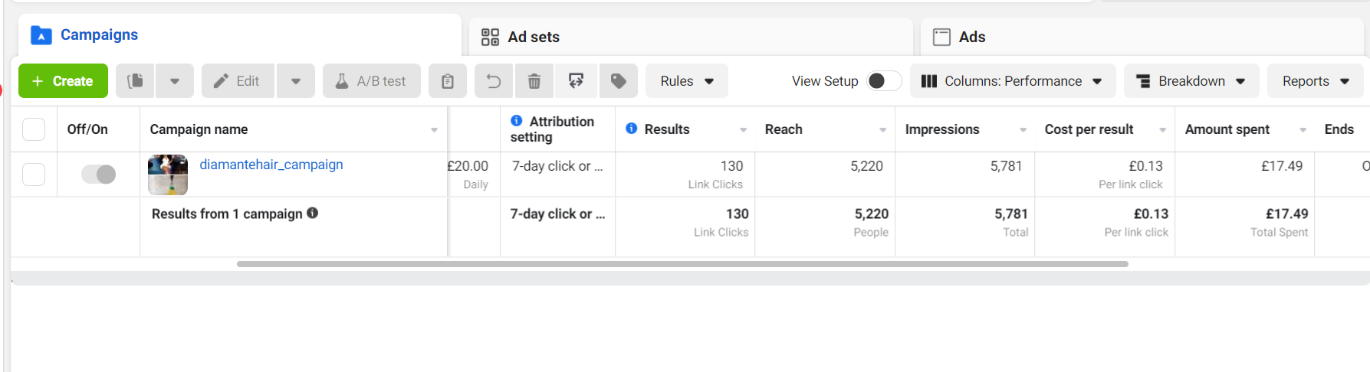Click the clipboard paste icon
Screen dimensions: 1370x372
click(x=448, y=81)
